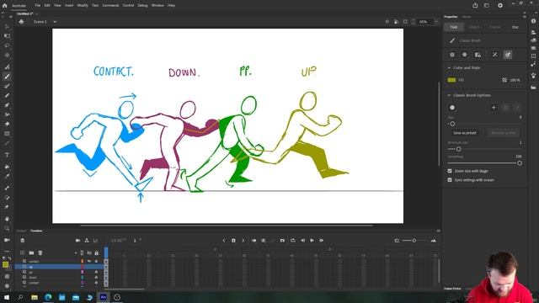Switch to the Frame properties tab

point(494,27)
